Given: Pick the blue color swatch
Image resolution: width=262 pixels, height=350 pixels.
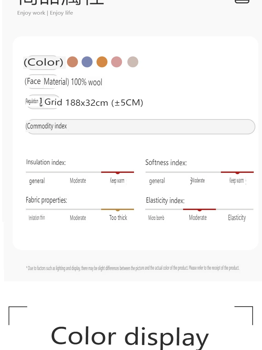Looking at the screenshot, I should [x=87, y=62].
